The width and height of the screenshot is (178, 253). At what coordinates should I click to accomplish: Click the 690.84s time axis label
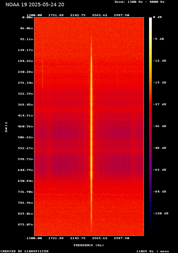(x=25, y=181)
